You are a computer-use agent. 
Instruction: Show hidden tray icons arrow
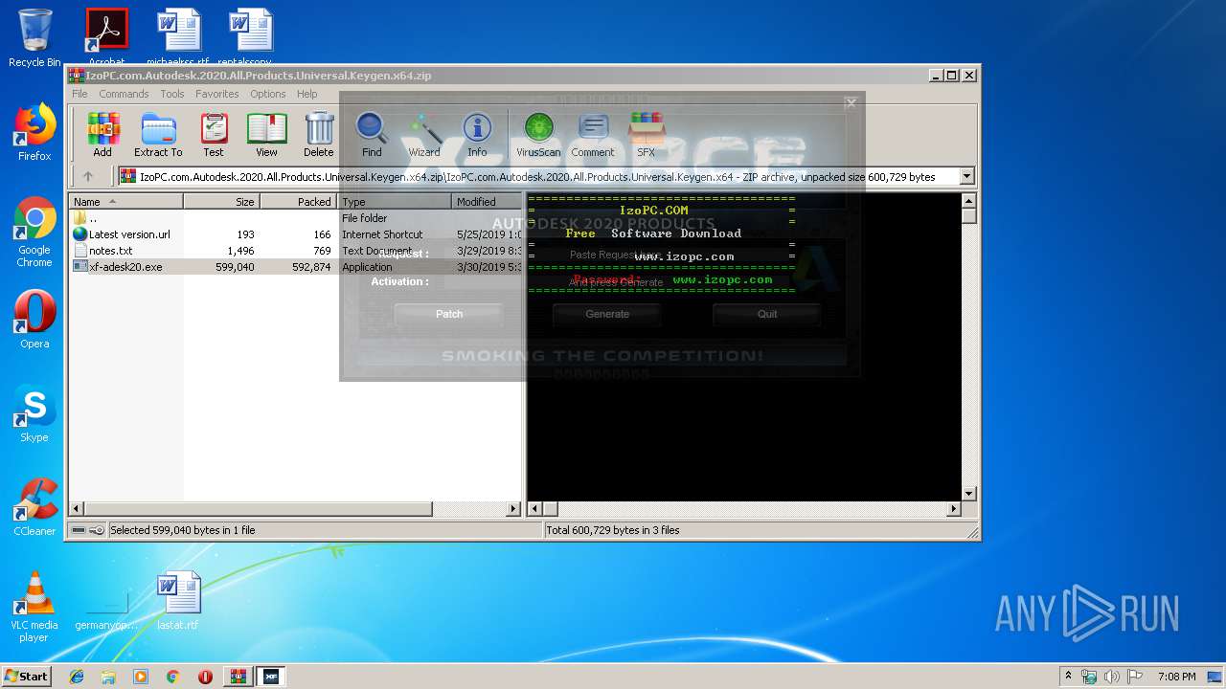click(x=1068, y=676)
